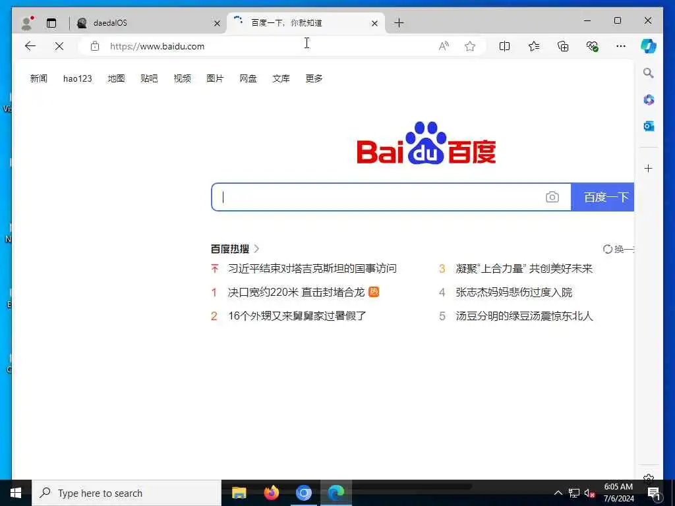
Task: Stop loading the page
Action: click(x=59, y=46)
